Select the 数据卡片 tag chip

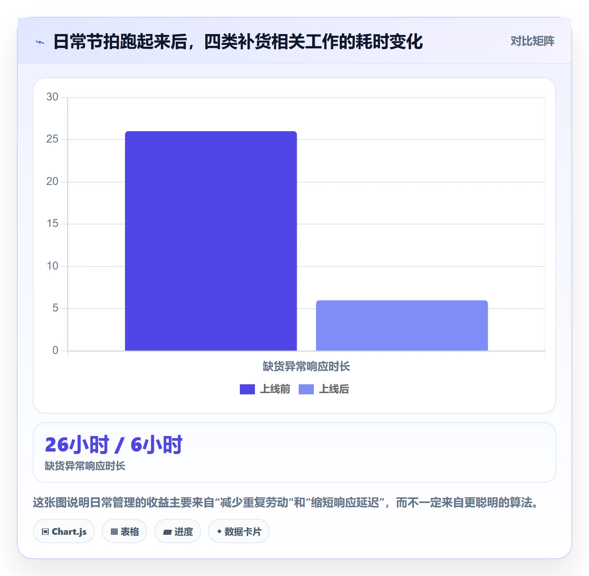239,531
